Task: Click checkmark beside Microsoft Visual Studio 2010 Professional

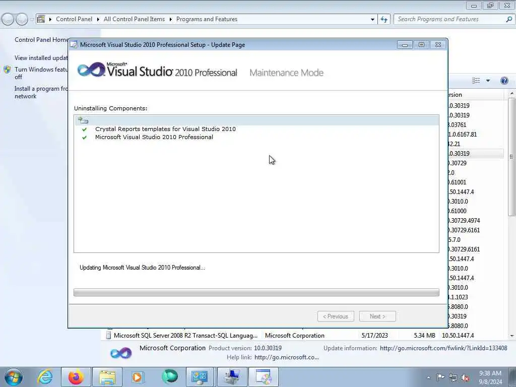Action: [x=85, y=138]
